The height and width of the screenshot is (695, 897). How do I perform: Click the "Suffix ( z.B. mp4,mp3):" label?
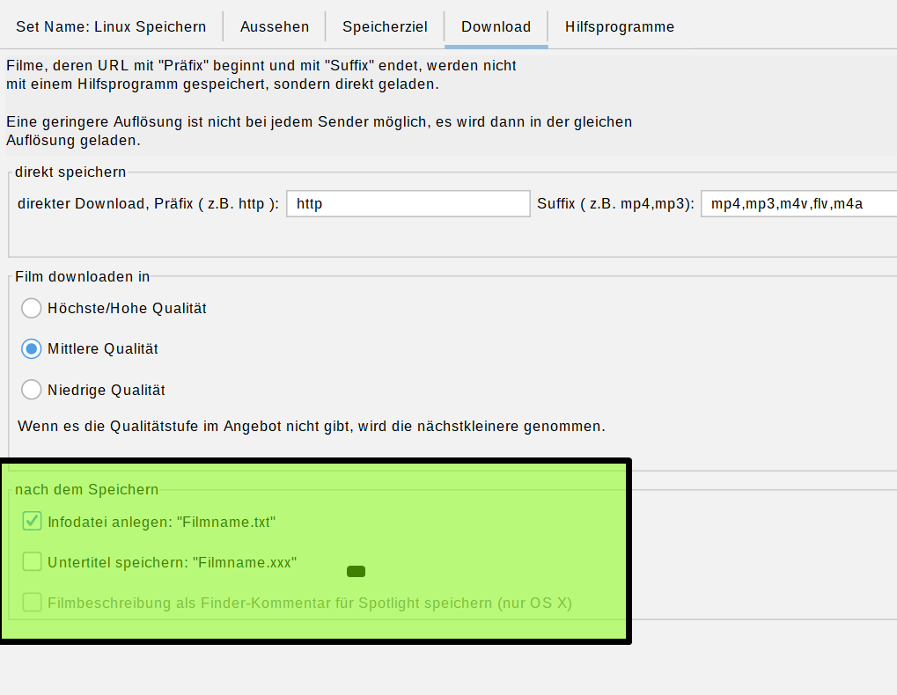pyautogui.click(x=615, y=204)
